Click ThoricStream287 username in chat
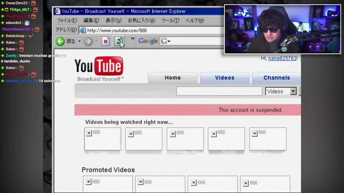Screen dimensions: 344x193 16,29
